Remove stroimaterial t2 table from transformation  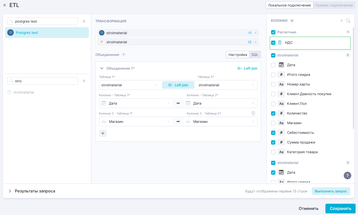(255, 42)
